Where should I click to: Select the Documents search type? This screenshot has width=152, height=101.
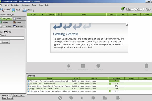coord(6,26)
